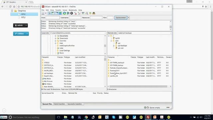Toggle processing of the transfer queue
Screen dimensions: 213x120
tap(68, 13)
